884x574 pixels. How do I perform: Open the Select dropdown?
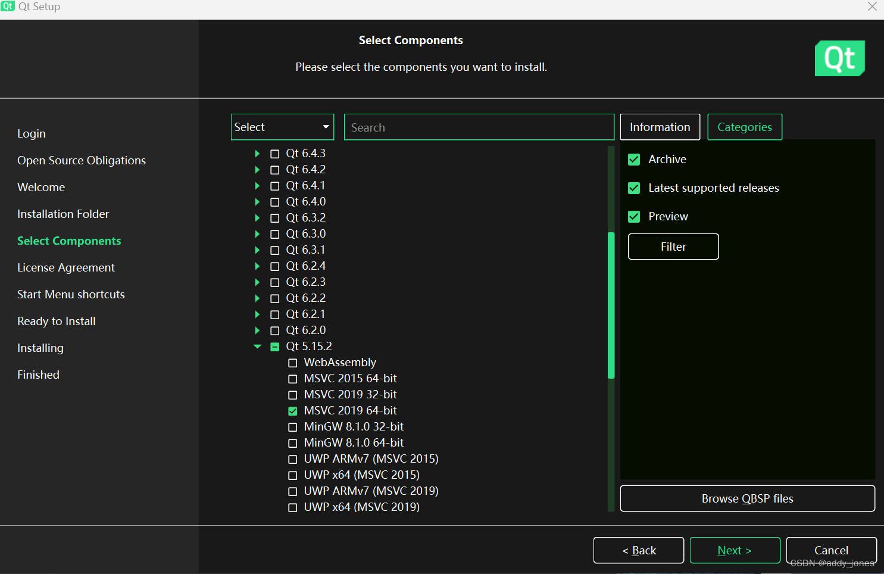tap(282, 127)
